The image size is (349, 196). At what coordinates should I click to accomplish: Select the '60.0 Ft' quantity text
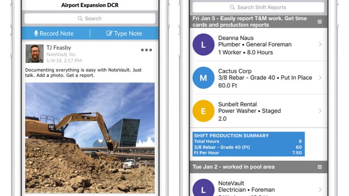(227, 86)
